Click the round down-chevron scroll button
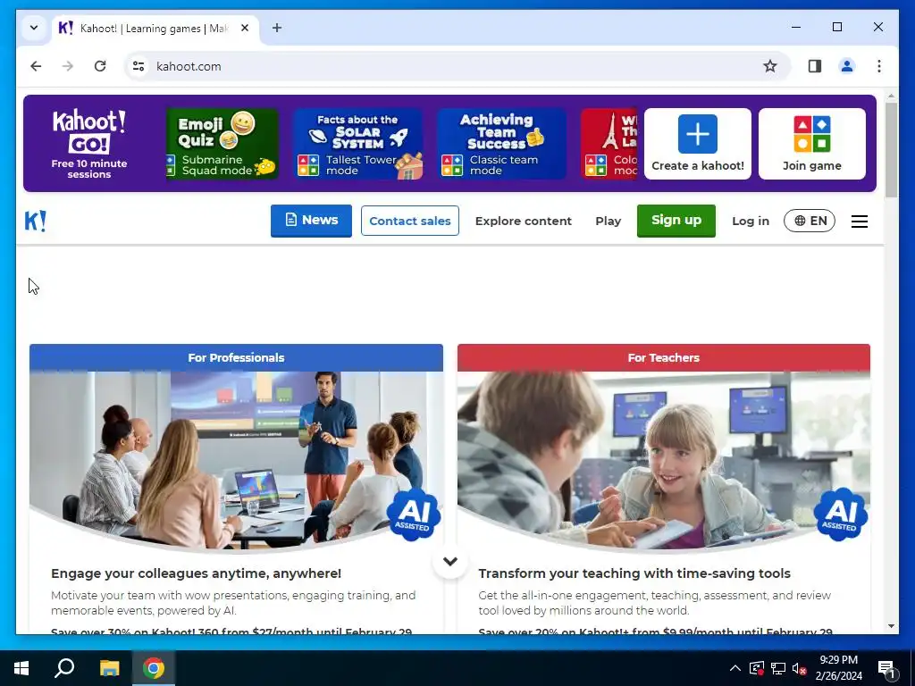The width and height of the screenshot is (915, 686). click(450, 561)
